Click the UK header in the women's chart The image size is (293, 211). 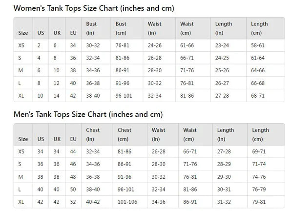click(x=57, y=33)
